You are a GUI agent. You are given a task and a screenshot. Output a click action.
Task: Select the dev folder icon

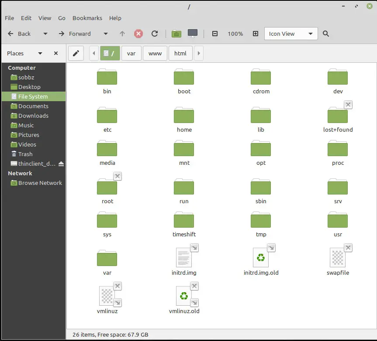click(338, 77)
